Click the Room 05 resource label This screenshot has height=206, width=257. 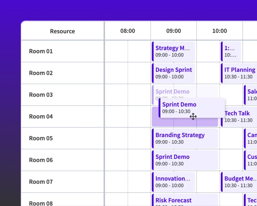41,138
